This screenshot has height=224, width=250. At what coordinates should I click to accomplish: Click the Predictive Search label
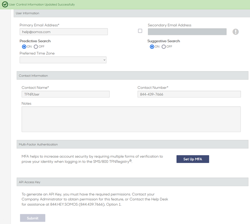[35, 41]
